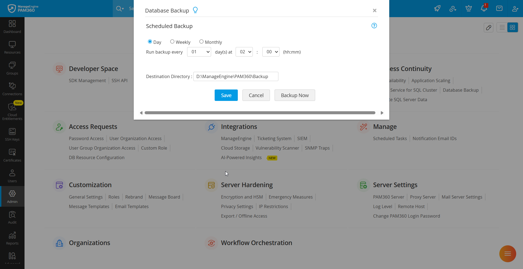
Task: Click the pencil edit icon on Admin page
Action: pyautogui.click(x=489, y=27)
